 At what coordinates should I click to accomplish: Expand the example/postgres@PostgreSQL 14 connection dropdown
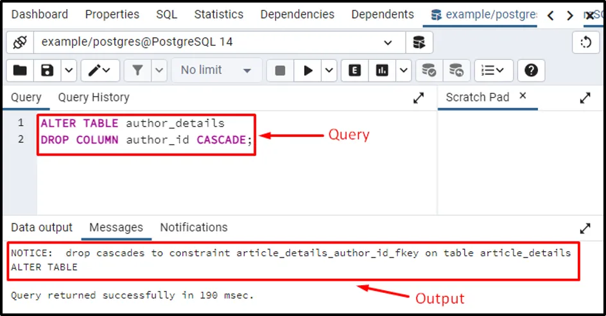[x=388, y=42]
